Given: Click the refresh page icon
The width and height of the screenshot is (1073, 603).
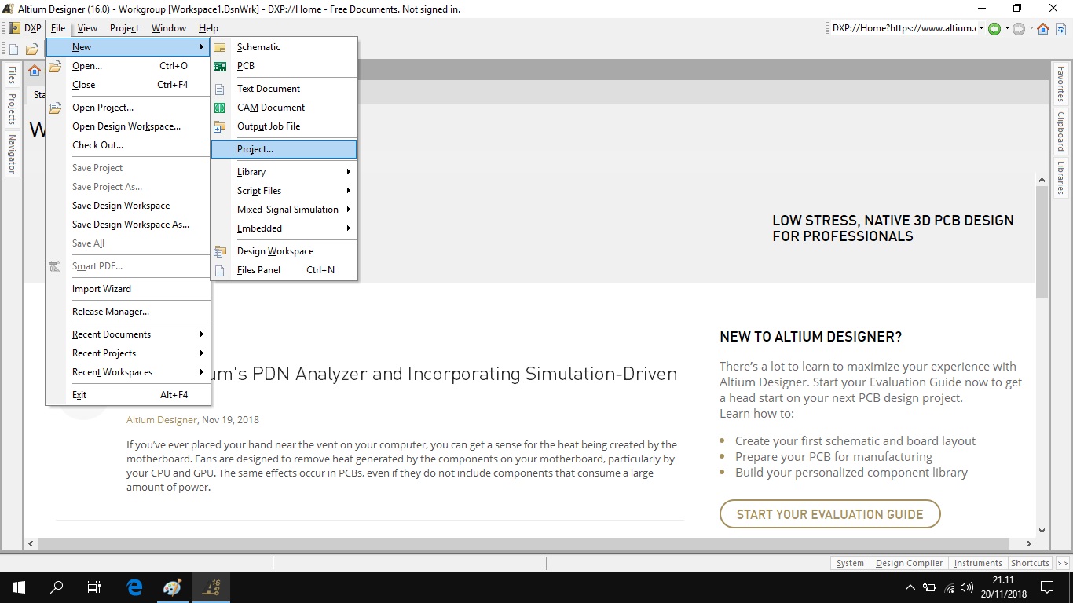Looking at the screenshot, I should [1060, 29].
